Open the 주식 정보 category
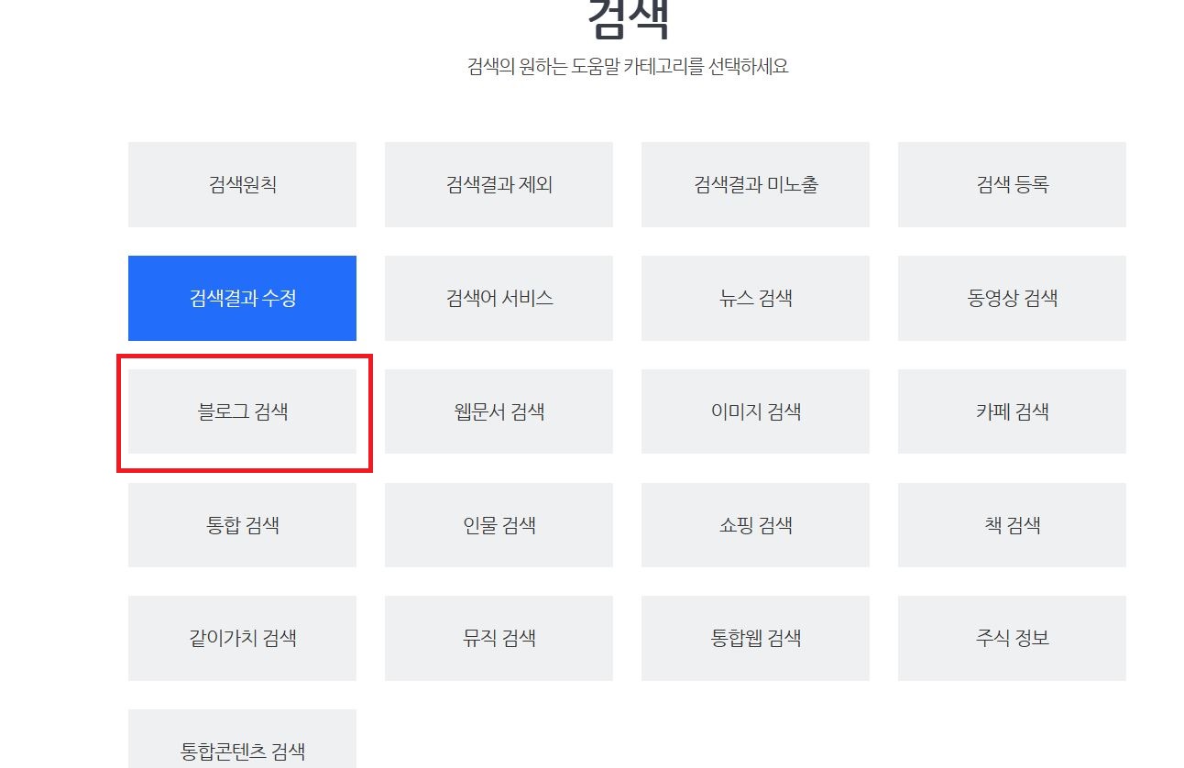 pyautogui.click(x=1012, y=638)
